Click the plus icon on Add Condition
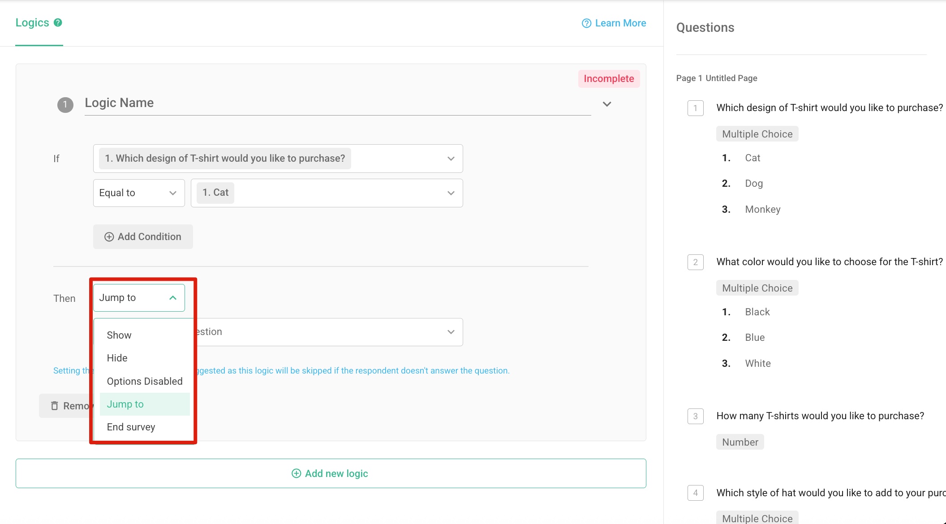 pyautogui.click(x=109, y=236)
